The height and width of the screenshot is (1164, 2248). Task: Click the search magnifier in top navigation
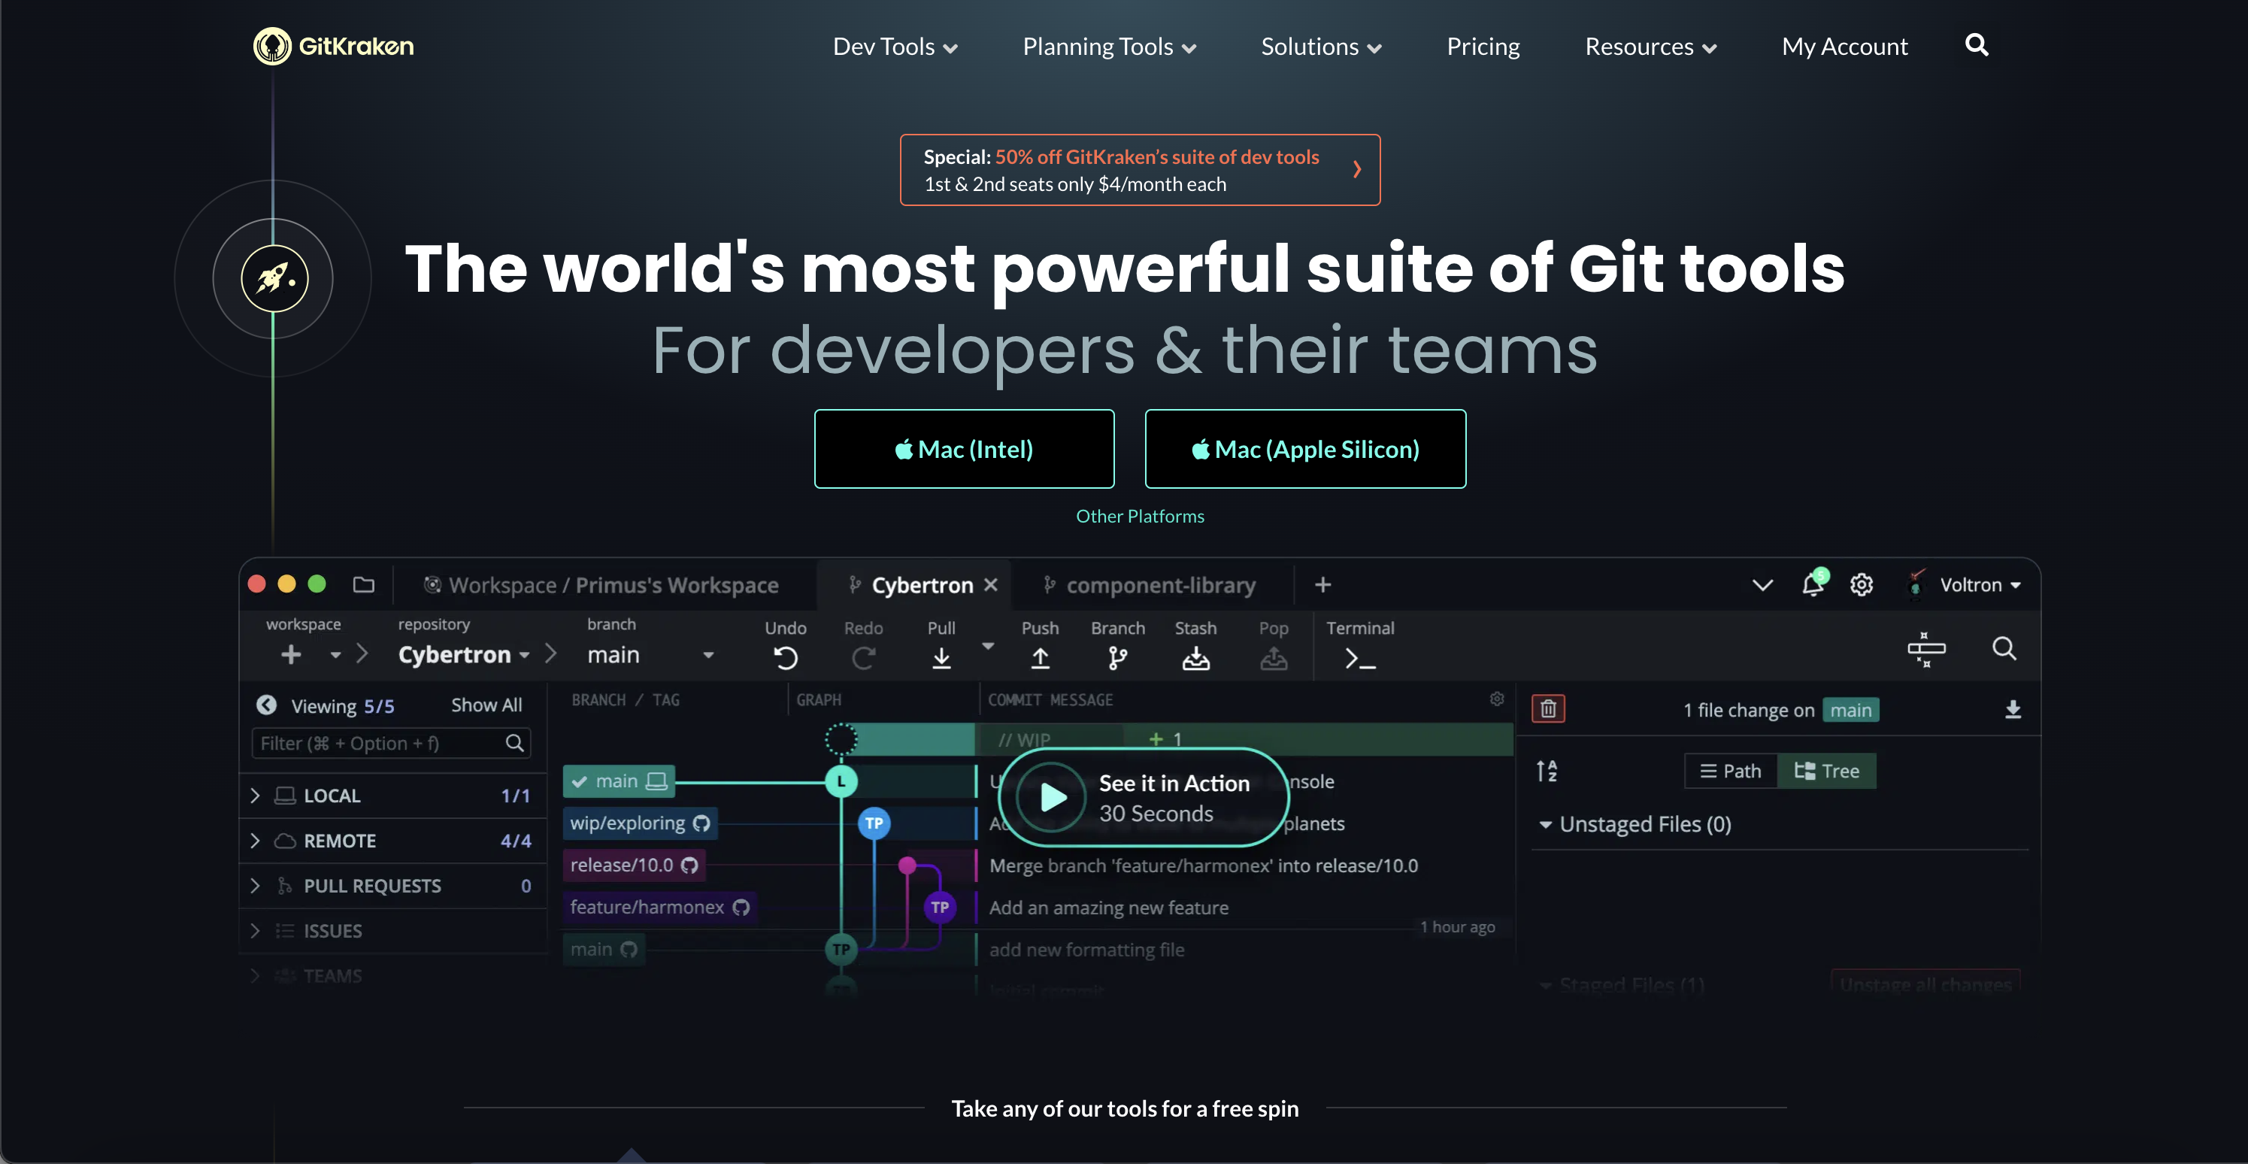[1977, 45]
